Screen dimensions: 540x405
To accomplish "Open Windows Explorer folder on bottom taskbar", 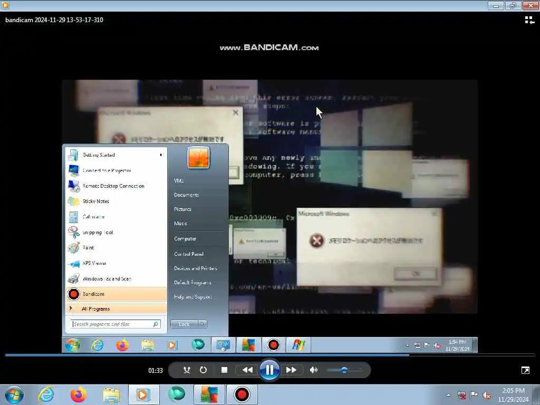I will tap(111, 394).
